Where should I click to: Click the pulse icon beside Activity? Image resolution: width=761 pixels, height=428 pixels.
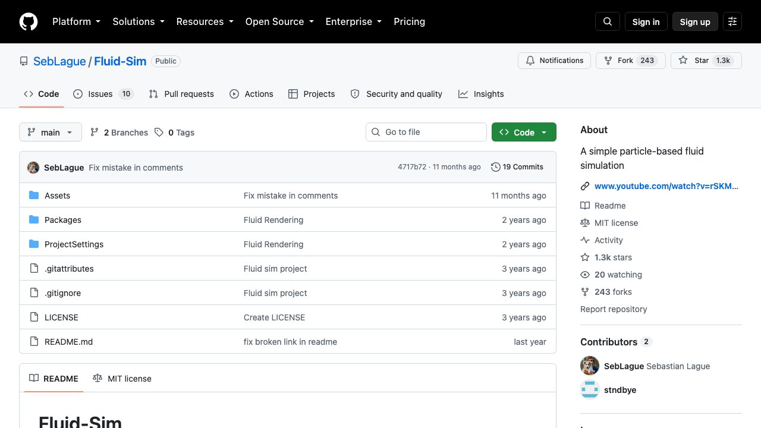(x=585, y=240)
